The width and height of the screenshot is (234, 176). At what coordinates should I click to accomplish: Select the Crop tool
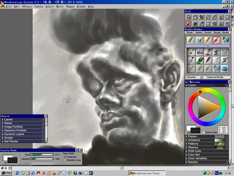(x=202, y=17)
